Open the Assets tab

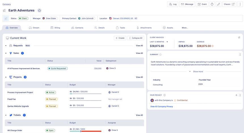(168, 28)
